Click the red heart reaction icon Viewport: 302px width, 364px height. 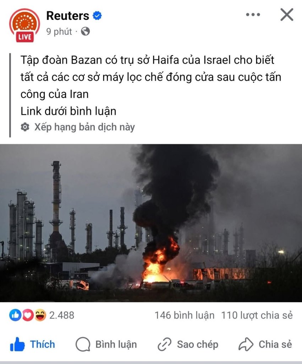(28, 315)
